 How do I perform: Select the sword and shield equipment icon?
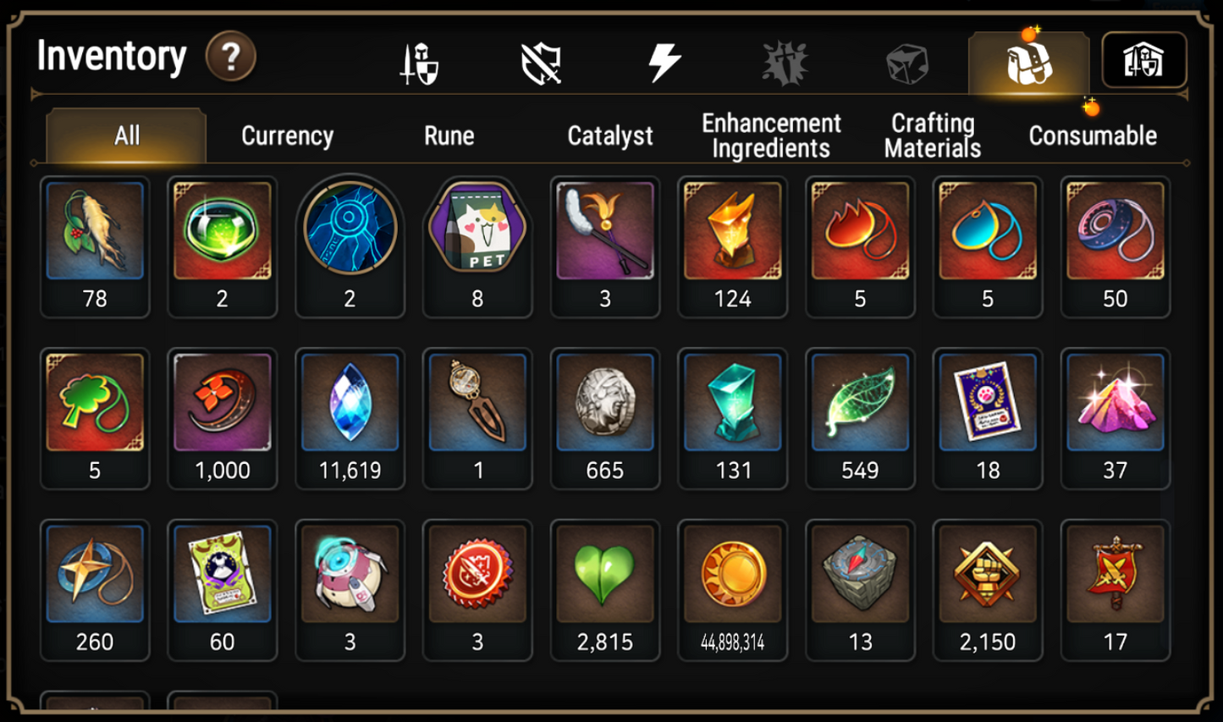[x=420, y=63]
